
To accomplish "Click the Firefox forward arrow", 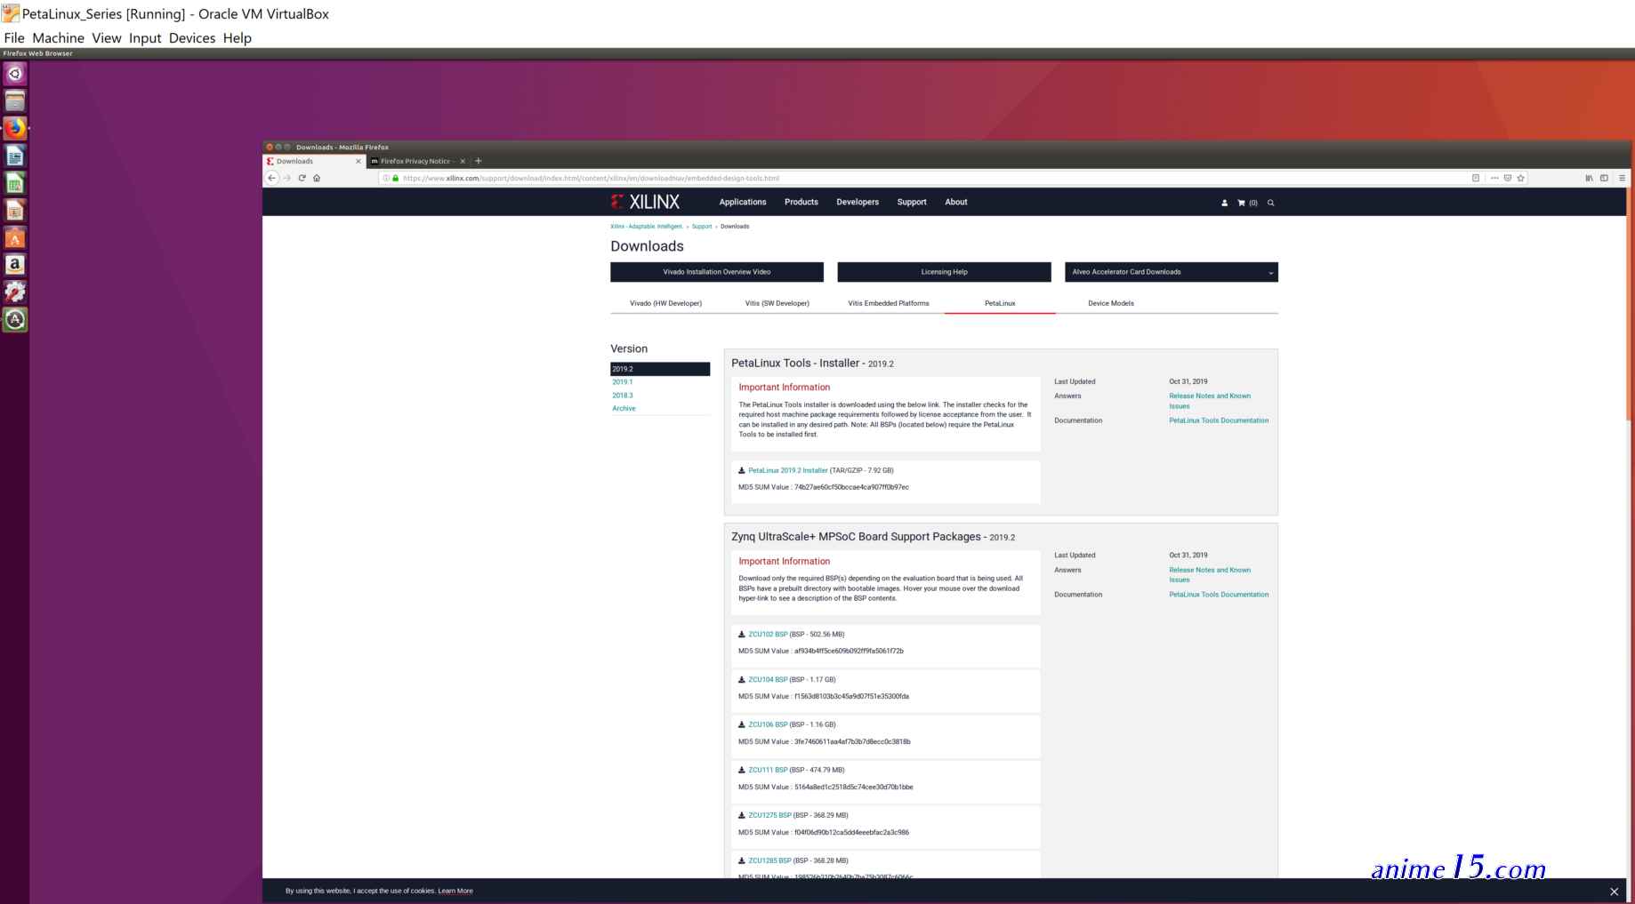I will (286, 178).
